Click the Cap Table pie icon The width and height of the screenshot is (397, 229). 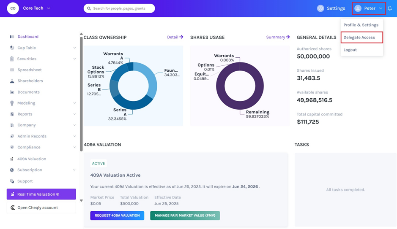coord(12,48)
